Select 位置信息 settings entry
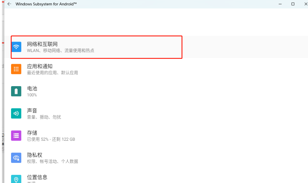This screenshot has height=183, width=308. pyautogui.click(x=37, y=177)
